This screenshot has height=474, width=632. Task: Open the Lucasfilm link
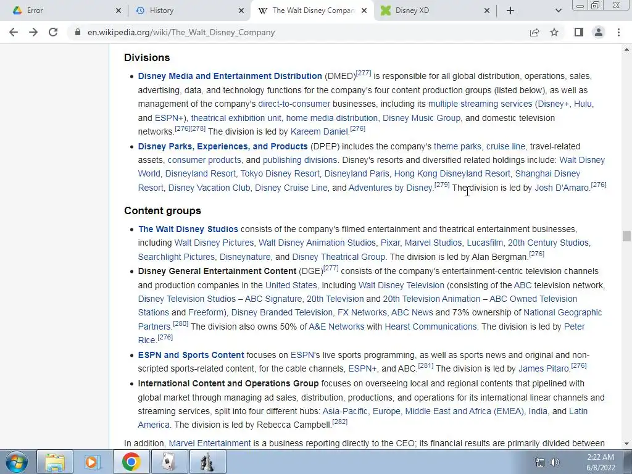pos(485,243)
